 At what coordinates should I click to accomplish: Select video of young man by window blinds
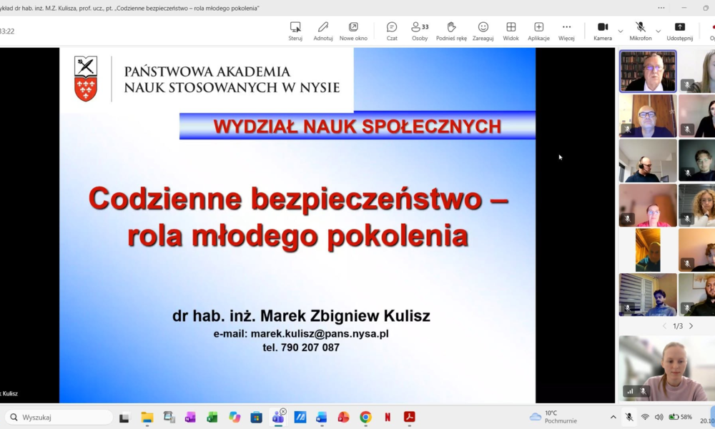[x=648, y=295]
